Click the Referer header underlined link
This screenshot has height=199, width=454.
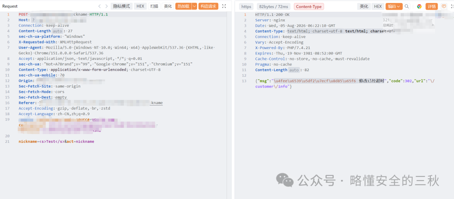coord(101,103)
